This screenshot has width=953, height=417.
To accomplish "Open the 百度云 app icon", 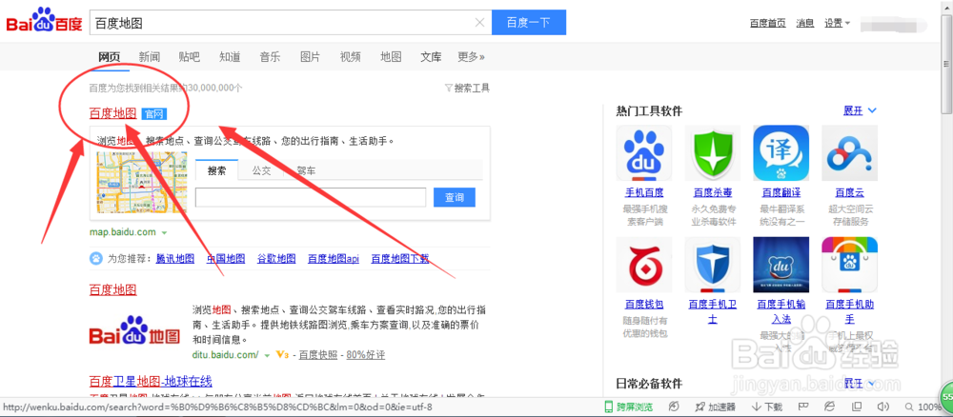I will point(849,153).
